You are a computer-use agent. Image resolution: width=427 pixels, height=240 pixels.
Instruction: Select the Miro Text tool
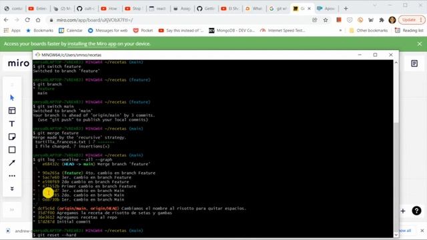pyautogui.click(x=12, y=124)
